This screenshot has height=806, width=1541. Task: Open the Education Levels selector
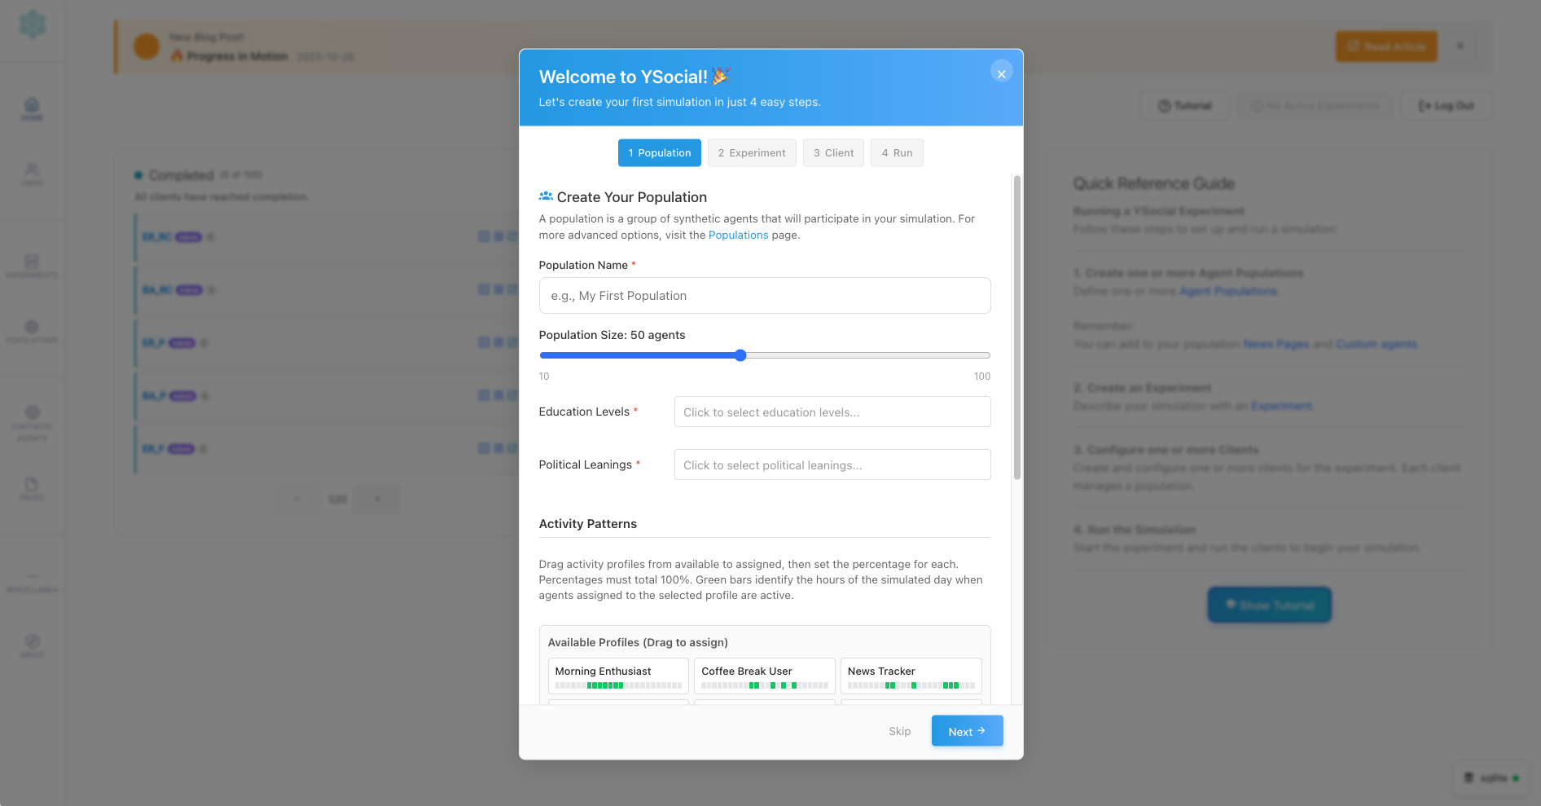(x=832, y=412)
